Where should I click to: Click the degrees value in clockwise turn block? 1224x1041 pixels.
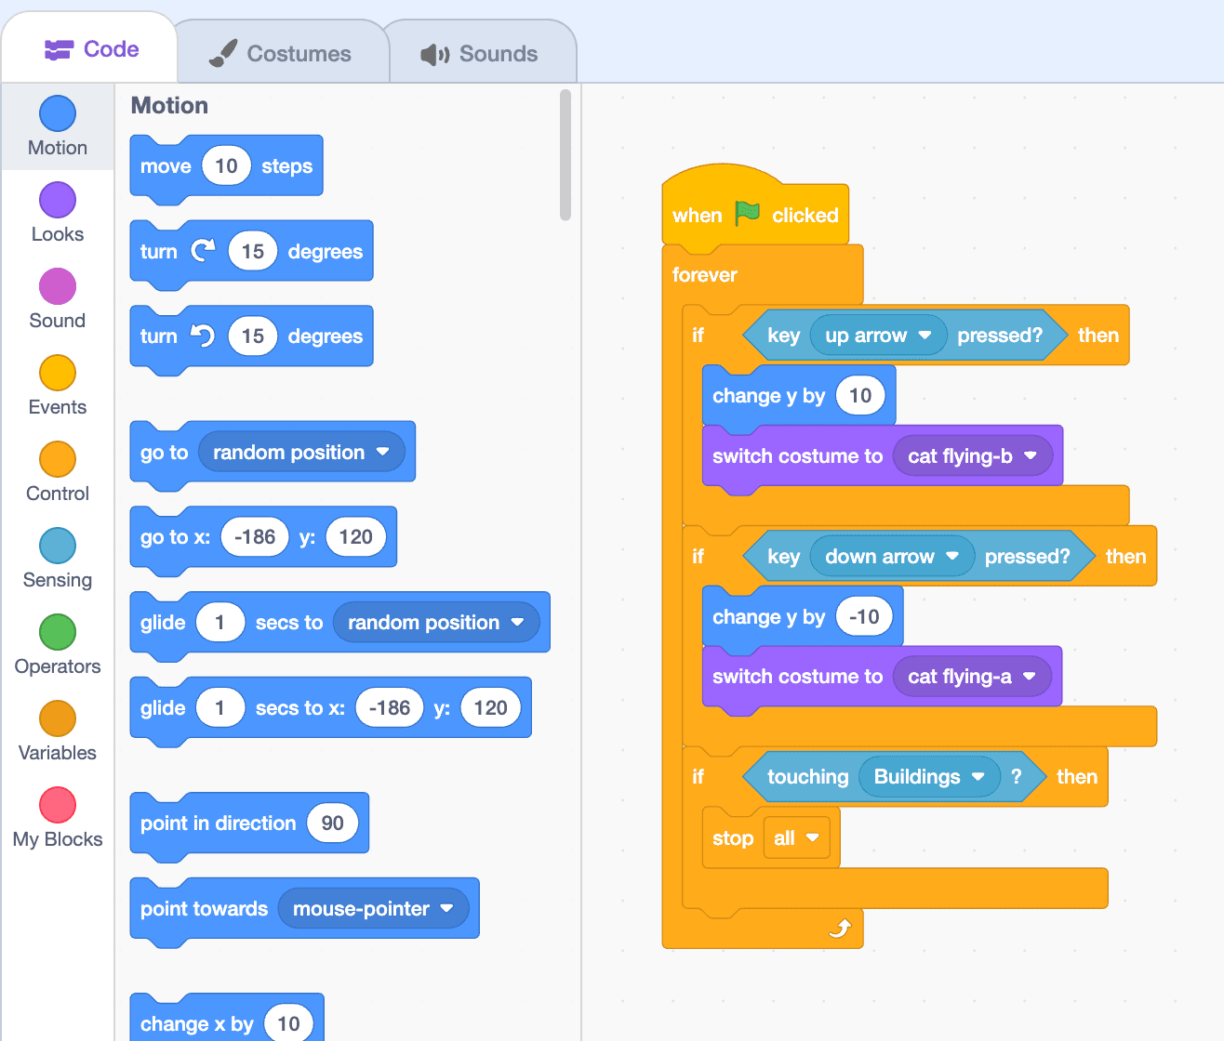[253, 252]
